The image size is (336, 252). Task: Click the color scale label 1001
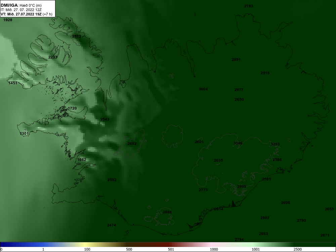pyautogui.click(x=256, y=249)
